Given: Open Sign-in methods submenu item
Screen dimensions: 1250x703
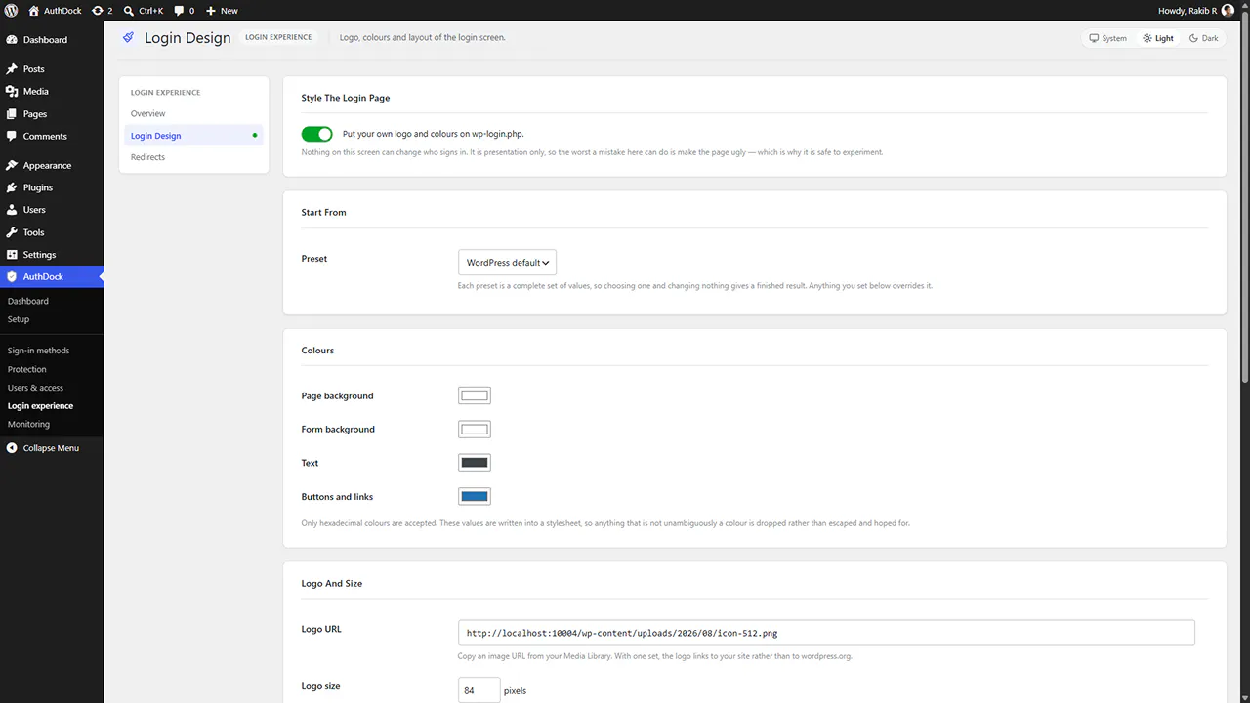Looking at the screenshot, I should point(39,351).
